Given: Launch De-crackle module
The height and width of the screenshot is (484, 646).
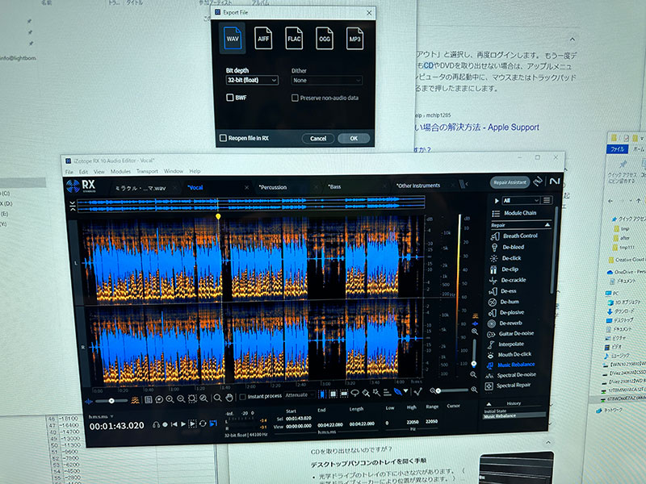Looking at the screenshot, I should 508,280.
